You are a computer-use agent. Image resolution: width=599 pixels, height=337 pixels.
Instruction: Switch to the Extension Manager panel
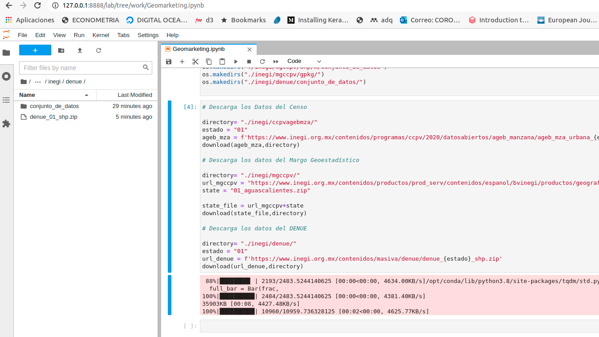6,124
